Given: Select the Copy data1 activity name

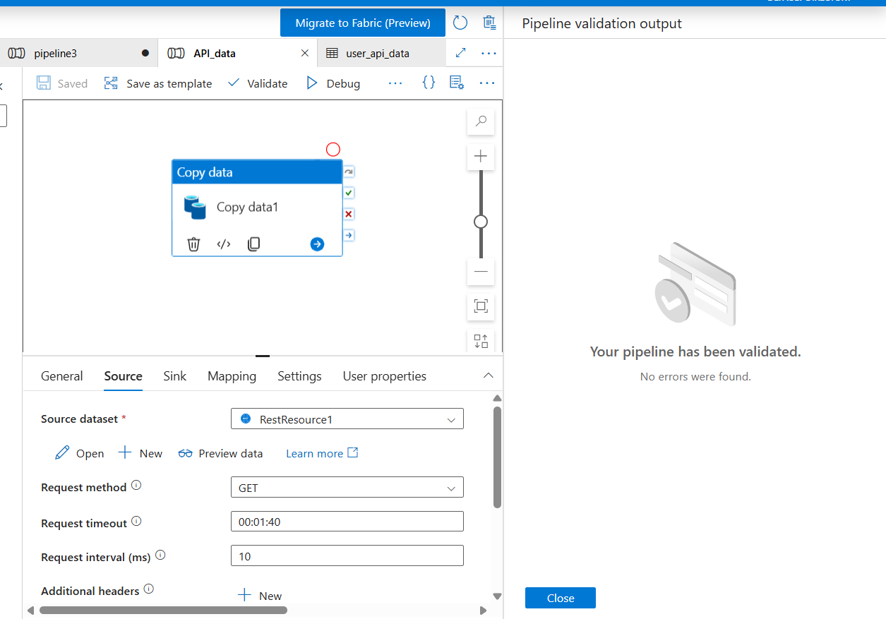Looking at the screenshot, I should coord(248,208).
